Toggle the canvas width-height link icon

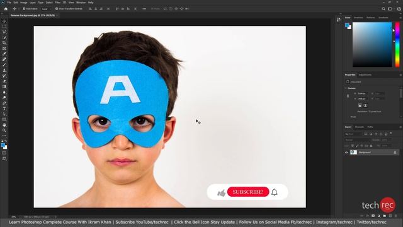348,96
